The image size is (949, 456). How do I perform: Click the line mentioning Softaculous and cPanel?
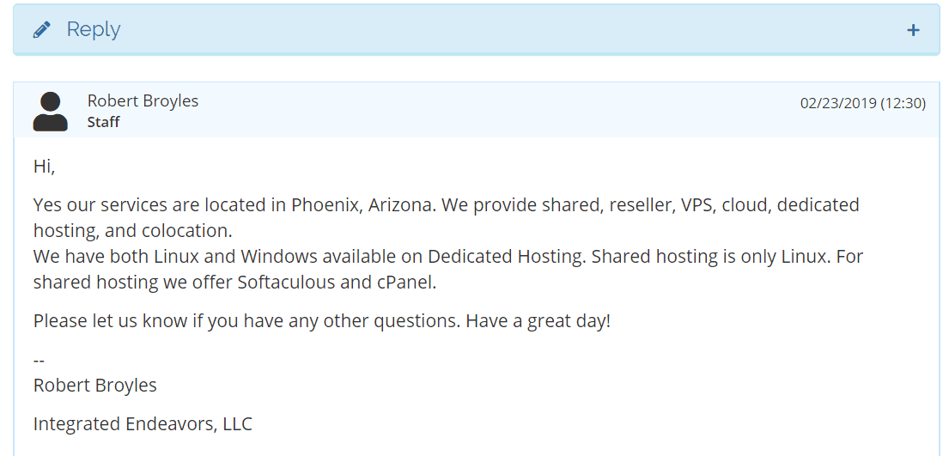[234, 283]
